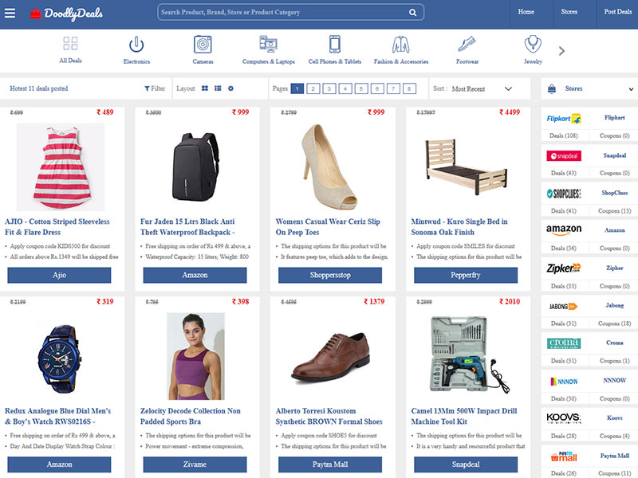638x478 pixels.
Task: Switch to grid layout view
Action: point(205,88)
